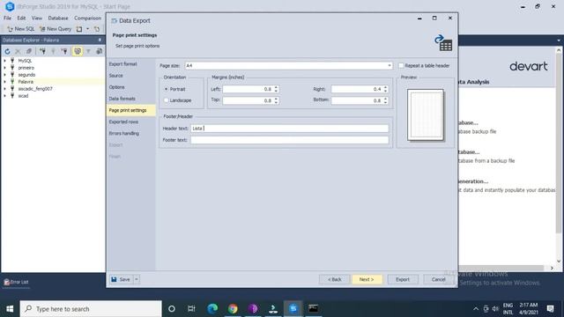564x317 pixels.
Task: Open the terminal window taskbar icon
Action: tap(314, 309)
